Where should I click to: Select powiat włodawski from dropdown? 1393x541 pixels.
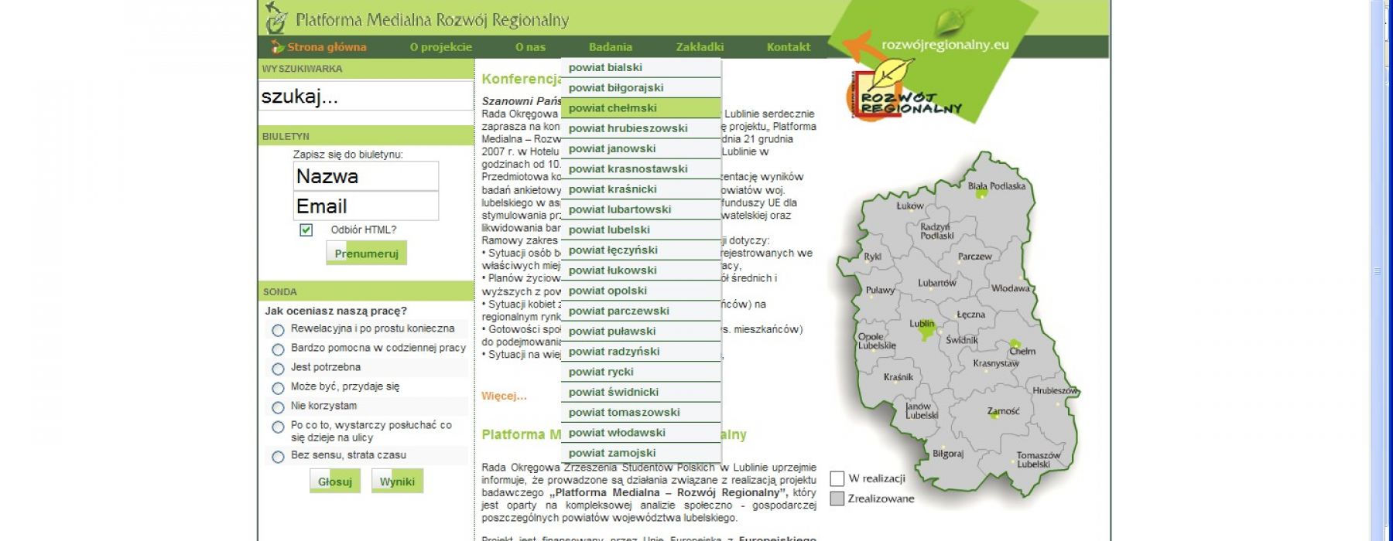pyautogui.click(x=641, y=433)
